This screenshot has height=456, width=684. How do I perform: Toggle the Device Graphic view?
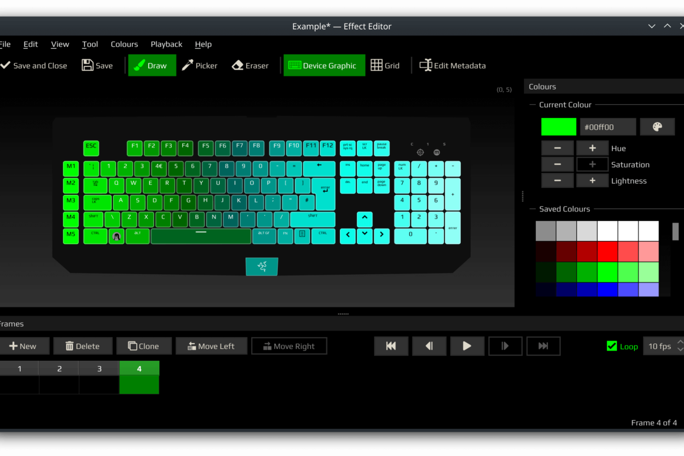click(323, 66)
